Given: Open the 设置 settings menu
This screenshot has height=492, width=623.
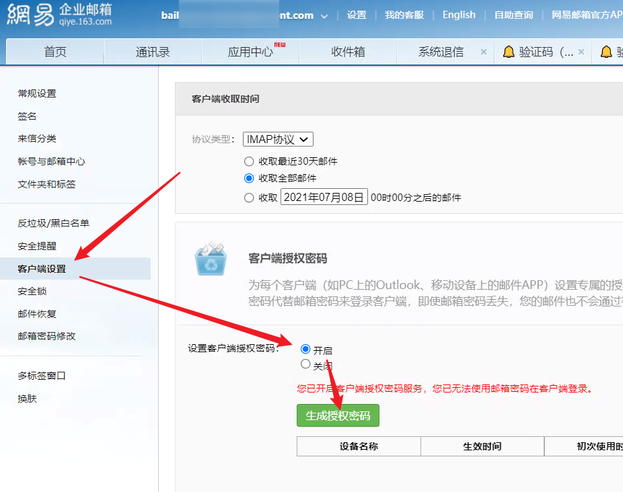Looking at the screenshot, I should pyautogui.click(x=356, y=15).
